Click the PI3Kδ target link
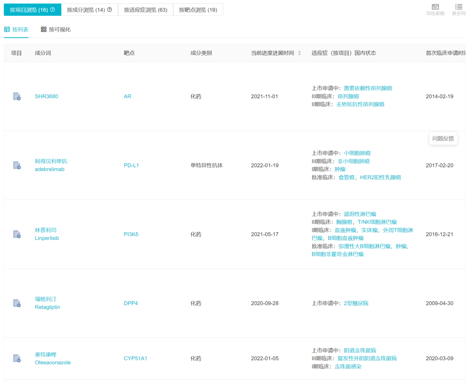The image size is (470, 382). [131, 234]
